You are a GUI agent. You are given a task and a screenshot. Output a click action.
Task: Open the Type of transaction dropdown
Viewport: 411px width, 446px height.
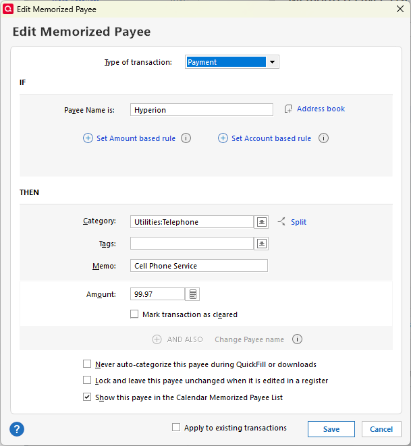(273, 62)
